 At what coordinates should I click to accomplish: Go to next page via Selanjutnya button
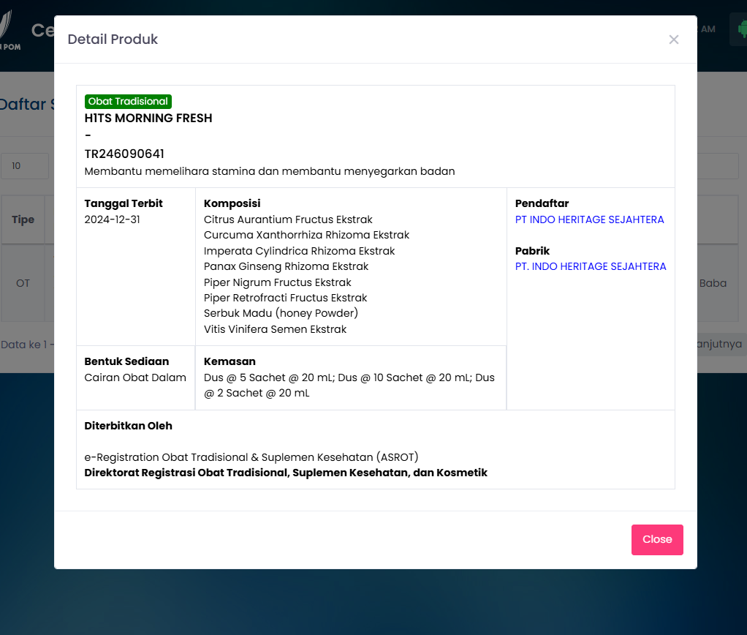point(720,344)
